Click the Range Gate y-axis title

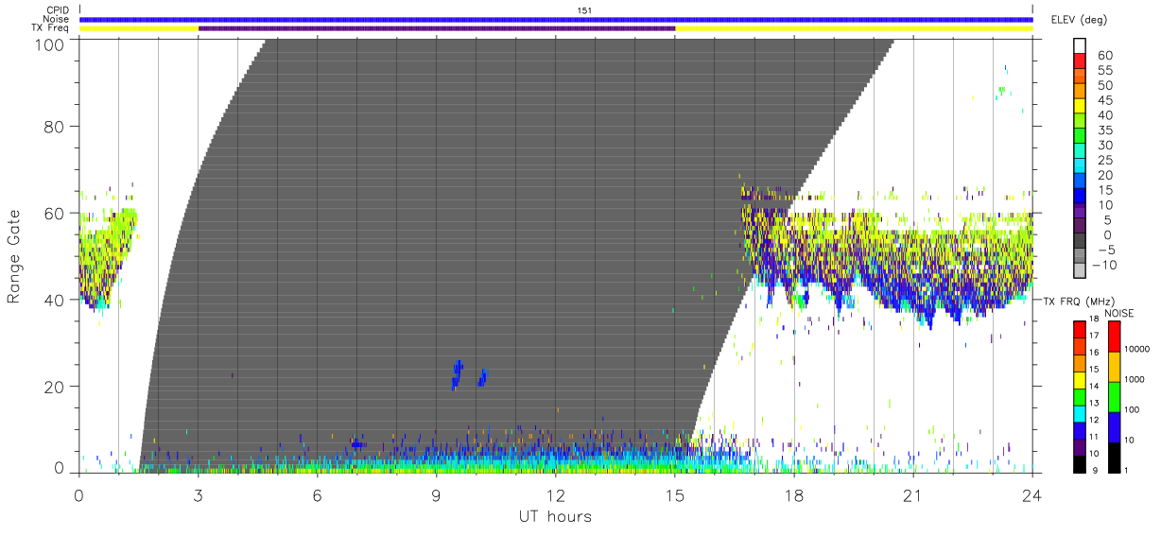(15, 256)
